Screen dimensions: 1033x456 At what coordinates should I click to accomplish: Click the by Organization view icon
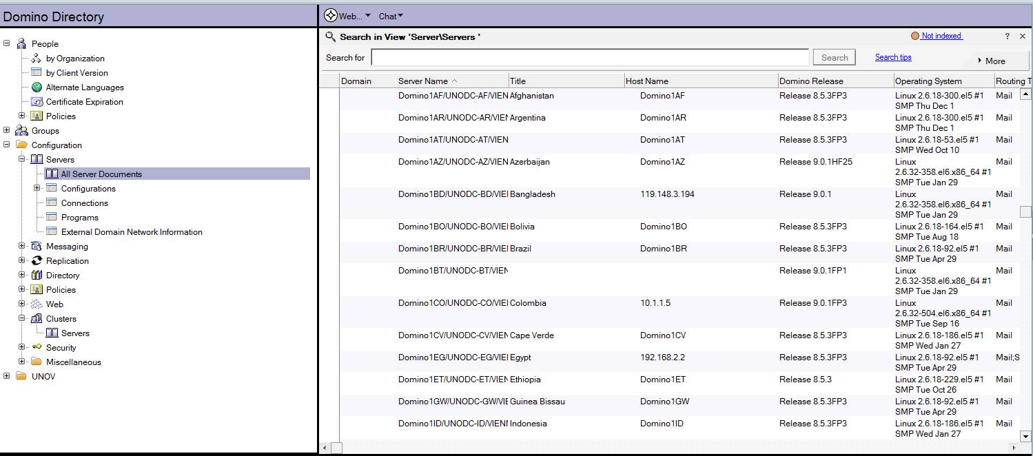(37, 59)
